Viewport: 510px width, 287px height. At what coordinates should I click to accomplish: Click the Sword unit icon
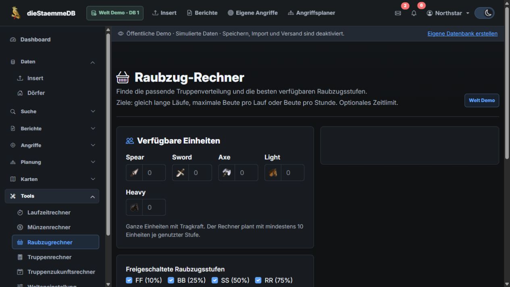(181, 173)
